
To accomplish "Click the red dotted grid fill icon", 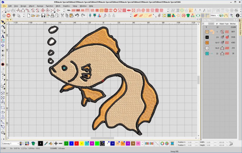I will tap(124, 10).
